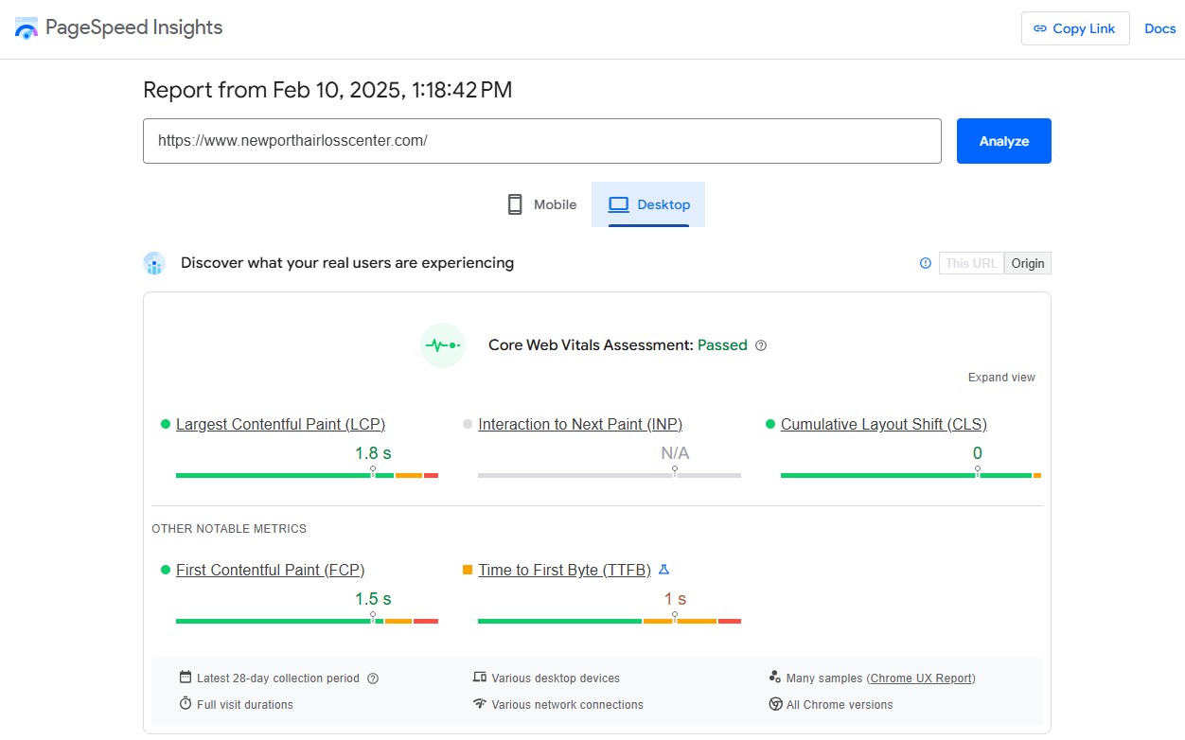Click the FCP value 1.5 s
The image size is (1185, 740).
(373, 599)
